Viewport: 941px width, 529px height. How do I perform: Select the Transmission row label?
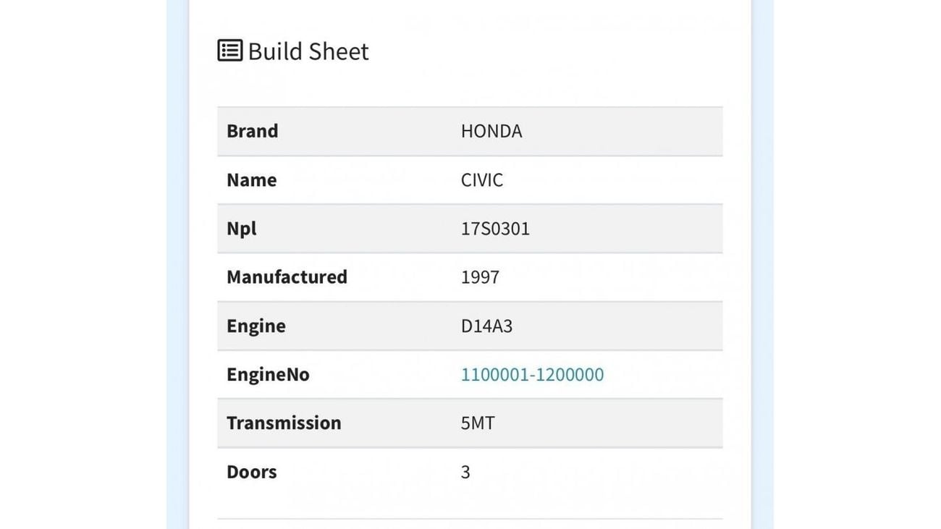[284, 423]
